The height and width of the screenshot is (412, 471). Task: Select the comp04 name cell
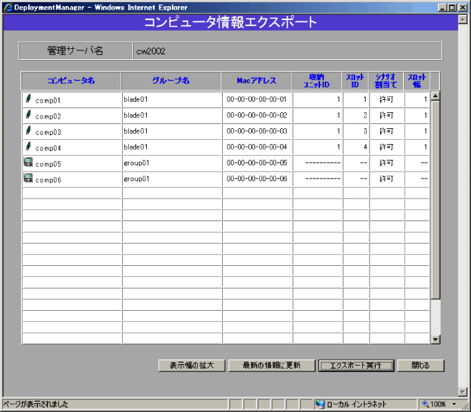tap(72, 147)
